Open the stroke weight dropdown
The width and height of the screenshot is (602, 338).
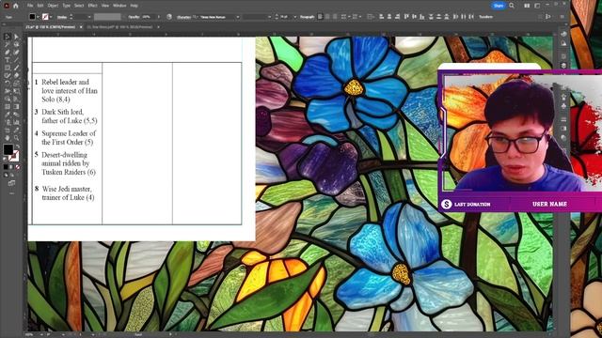89,17
